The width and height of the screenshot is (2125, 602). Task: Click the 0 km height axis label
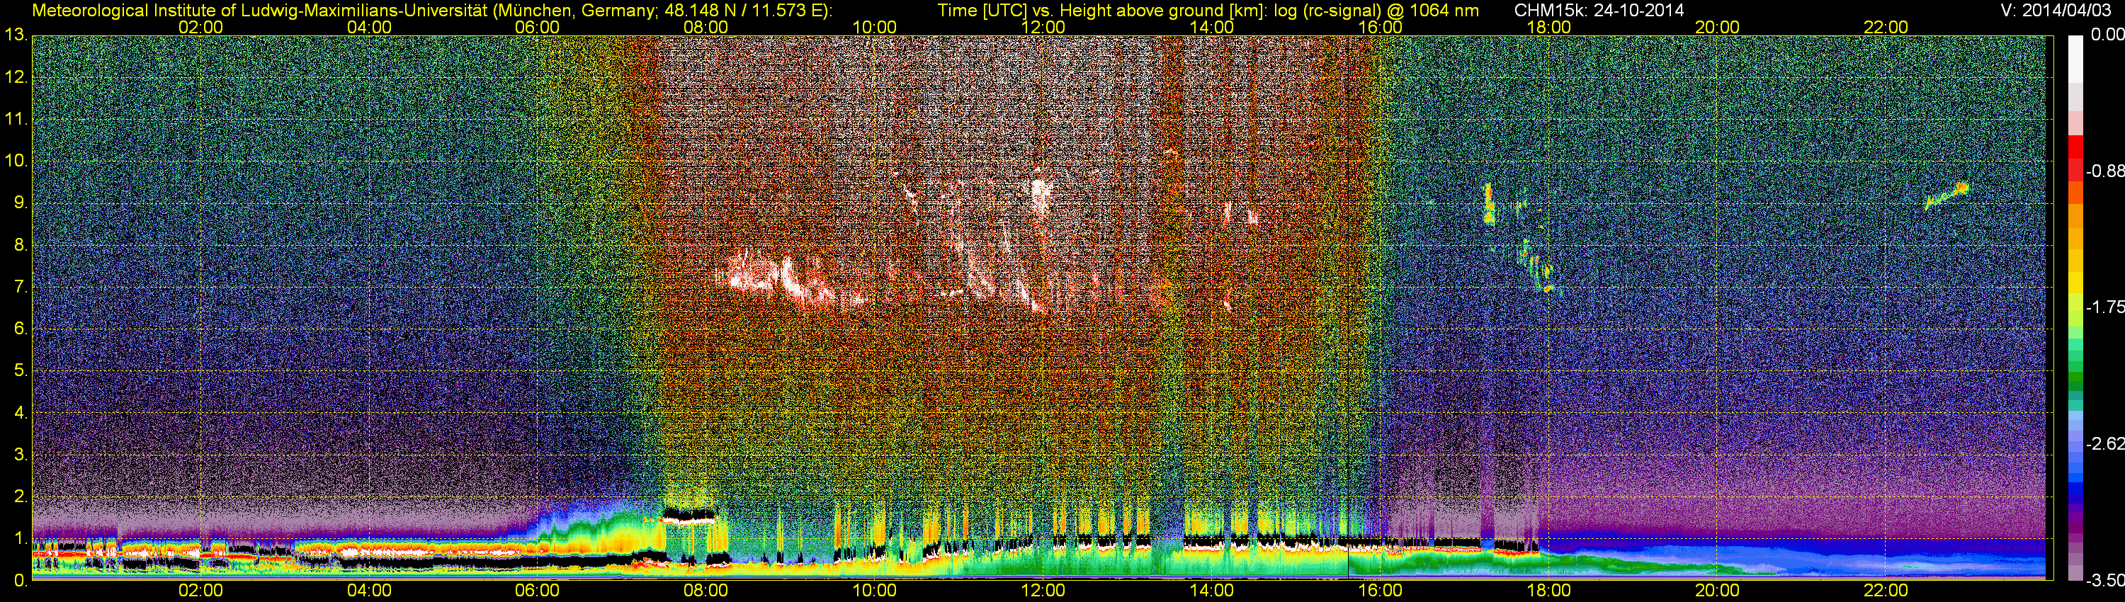coord(20,580)
